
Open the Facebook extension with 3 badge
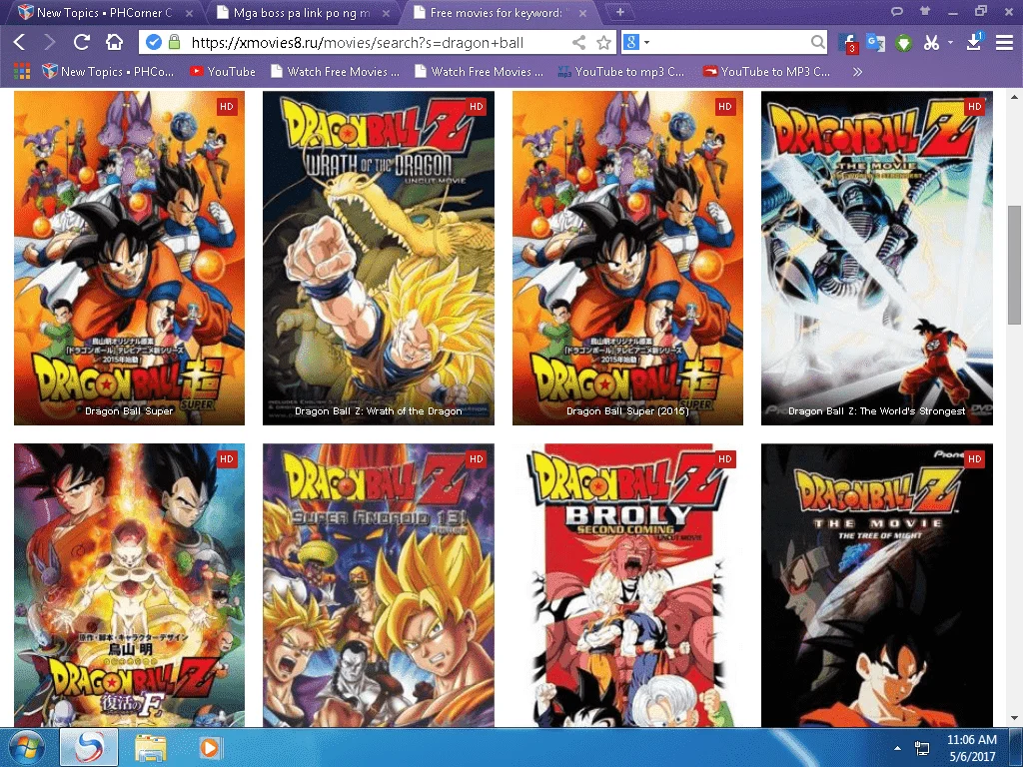click(x=847, y=43)
